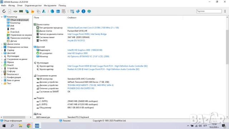Click the calendar clock toolbar icon
Screen dimensions: 229x129
(64, 11)
